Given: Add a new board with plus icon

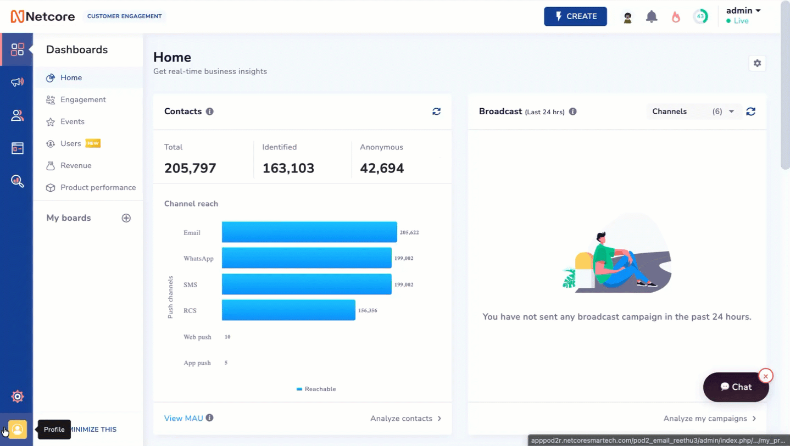Looking at the screenshot, I should click(126, 218).
